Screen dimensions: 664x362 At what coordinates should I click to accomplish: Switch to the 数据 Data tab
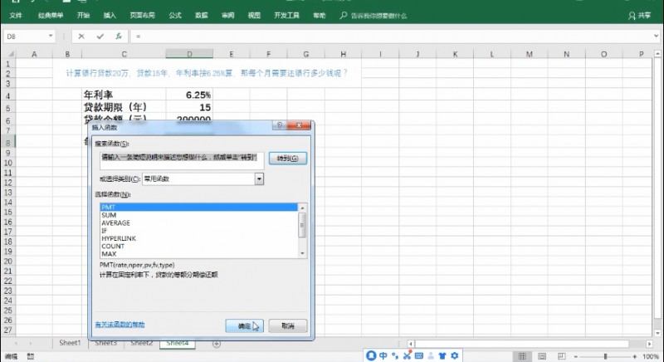(202, 15)
